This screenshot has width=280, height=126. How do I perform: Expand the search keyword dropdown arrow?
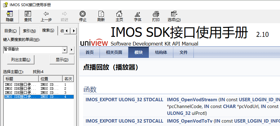pos(65,50)
